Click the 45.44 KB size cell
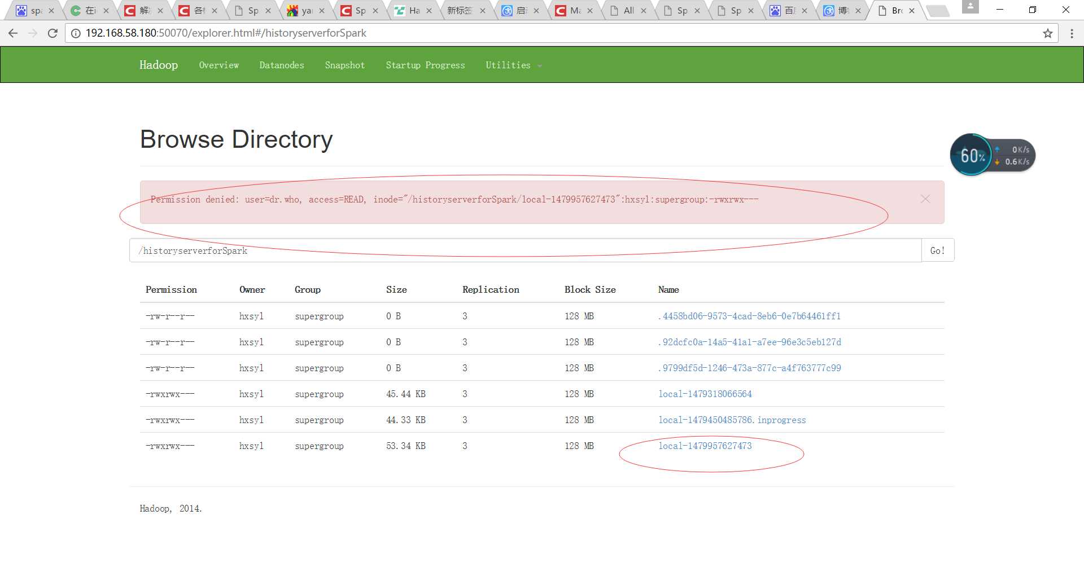Viewport: 1084px width, 581px height. [x=406, y=394]
